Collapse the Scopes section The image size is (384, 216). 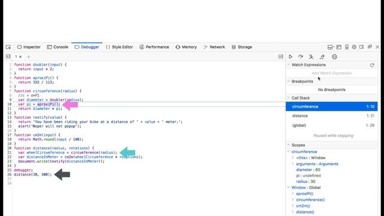(289, 145)
